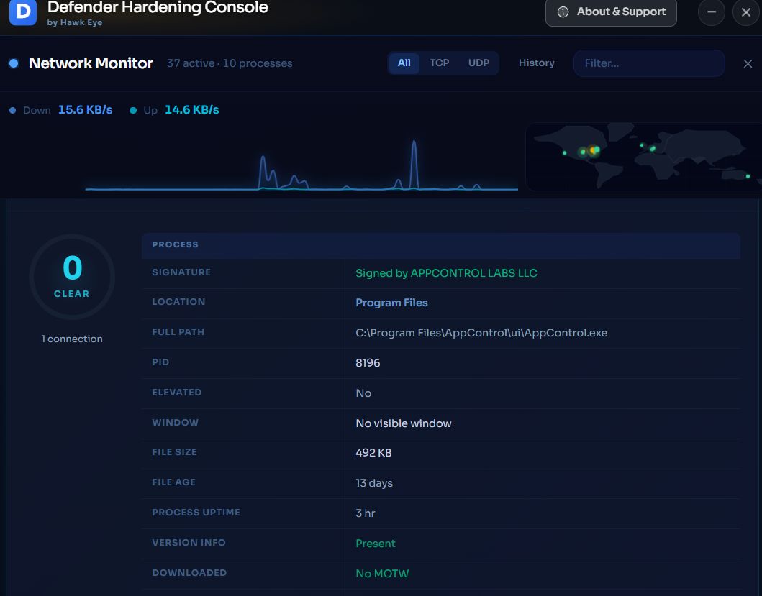762x596 pixels.
Task: Click the FULL PATH row label
Action: [x=178, y=332]
